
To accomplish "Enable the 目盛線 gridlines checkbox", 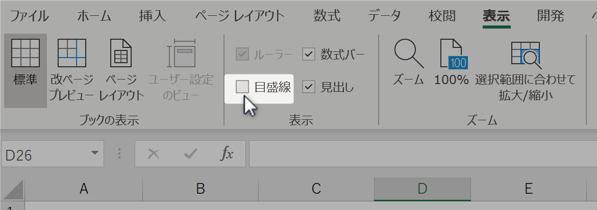I will coord(242,87).
